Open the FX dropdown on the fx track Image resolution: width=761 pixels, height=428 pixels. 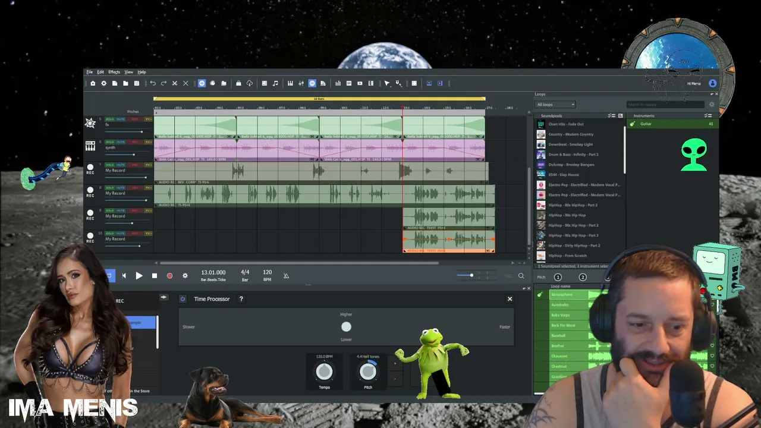click(x=149, y=119)
